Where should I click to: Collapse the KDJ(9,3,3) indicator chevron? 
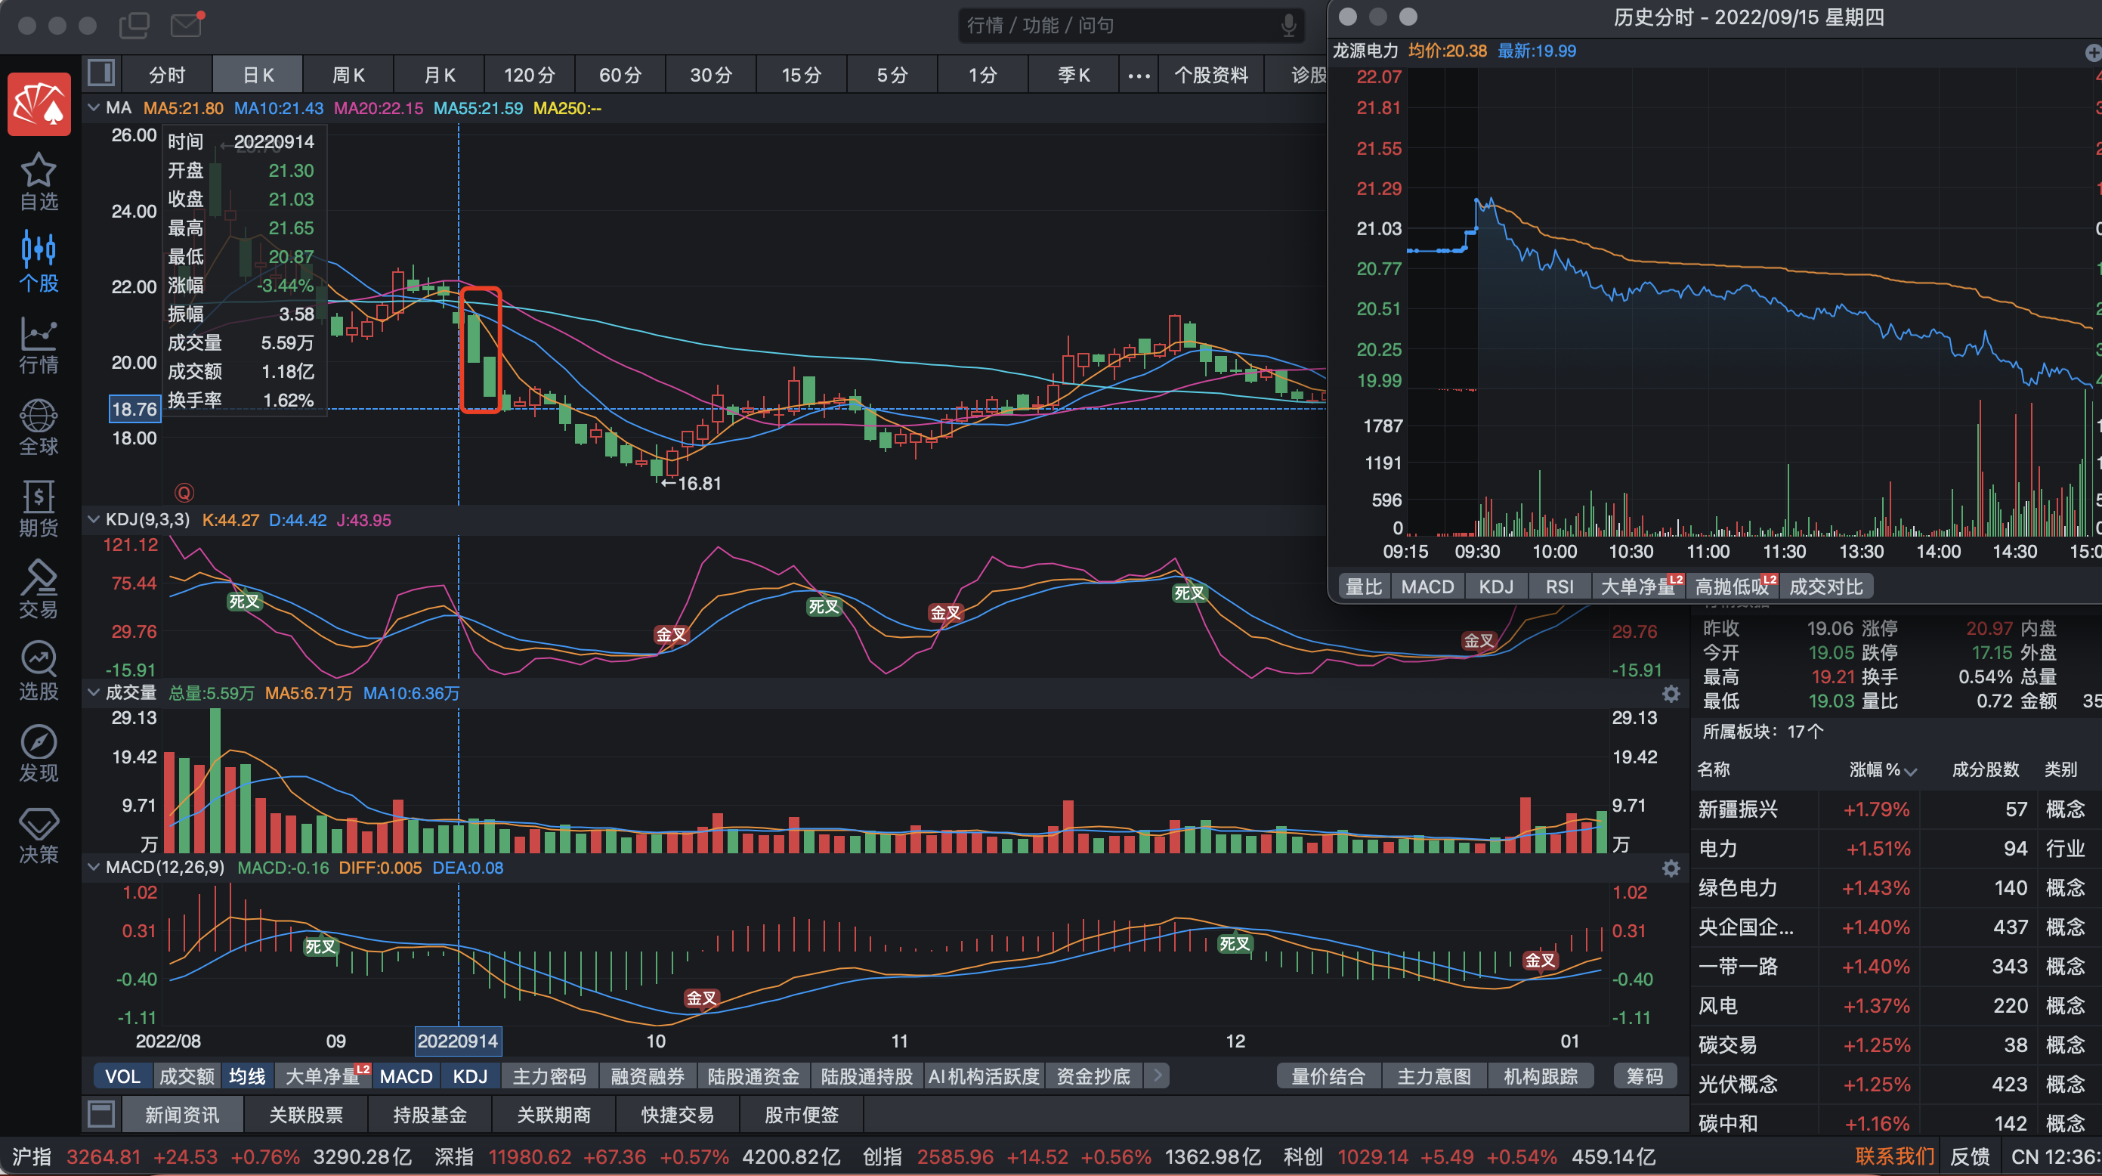(x=93, y=520)
